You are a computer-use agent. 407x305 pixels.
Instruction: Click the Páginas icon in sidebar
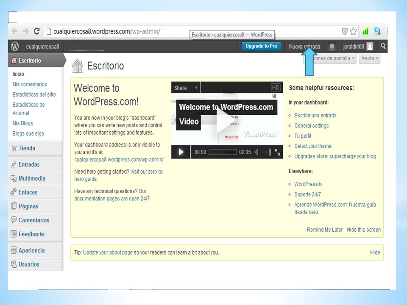pyautogui.click(x=14, y=206)
